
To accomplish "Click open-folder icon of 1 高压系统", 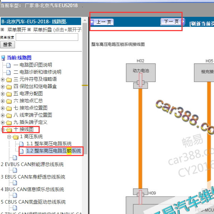I will [16, 137].
